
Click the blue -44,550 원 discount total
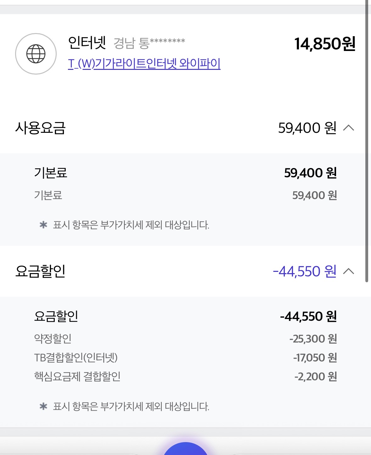304,271
